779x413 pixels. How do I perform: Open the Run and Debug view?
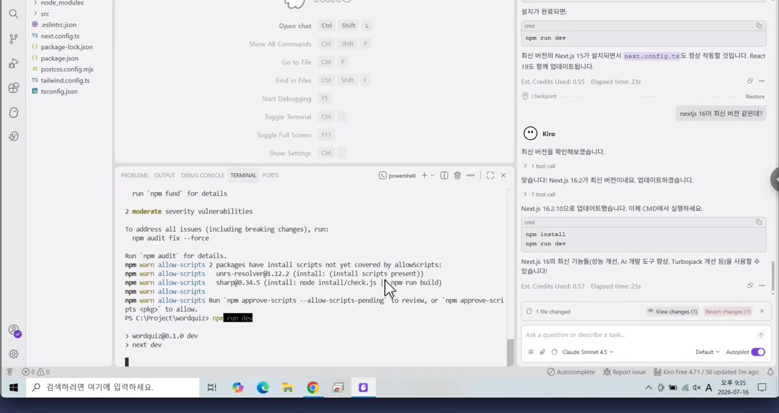(x=14, y=64)
